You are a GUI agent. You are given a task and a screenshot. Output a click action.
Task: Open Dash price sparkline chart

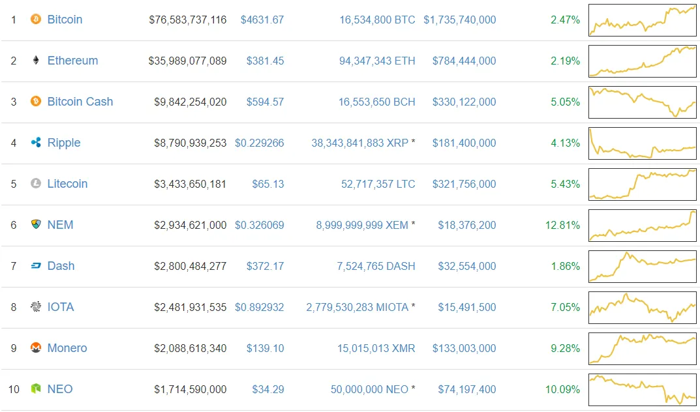[643, 266]
